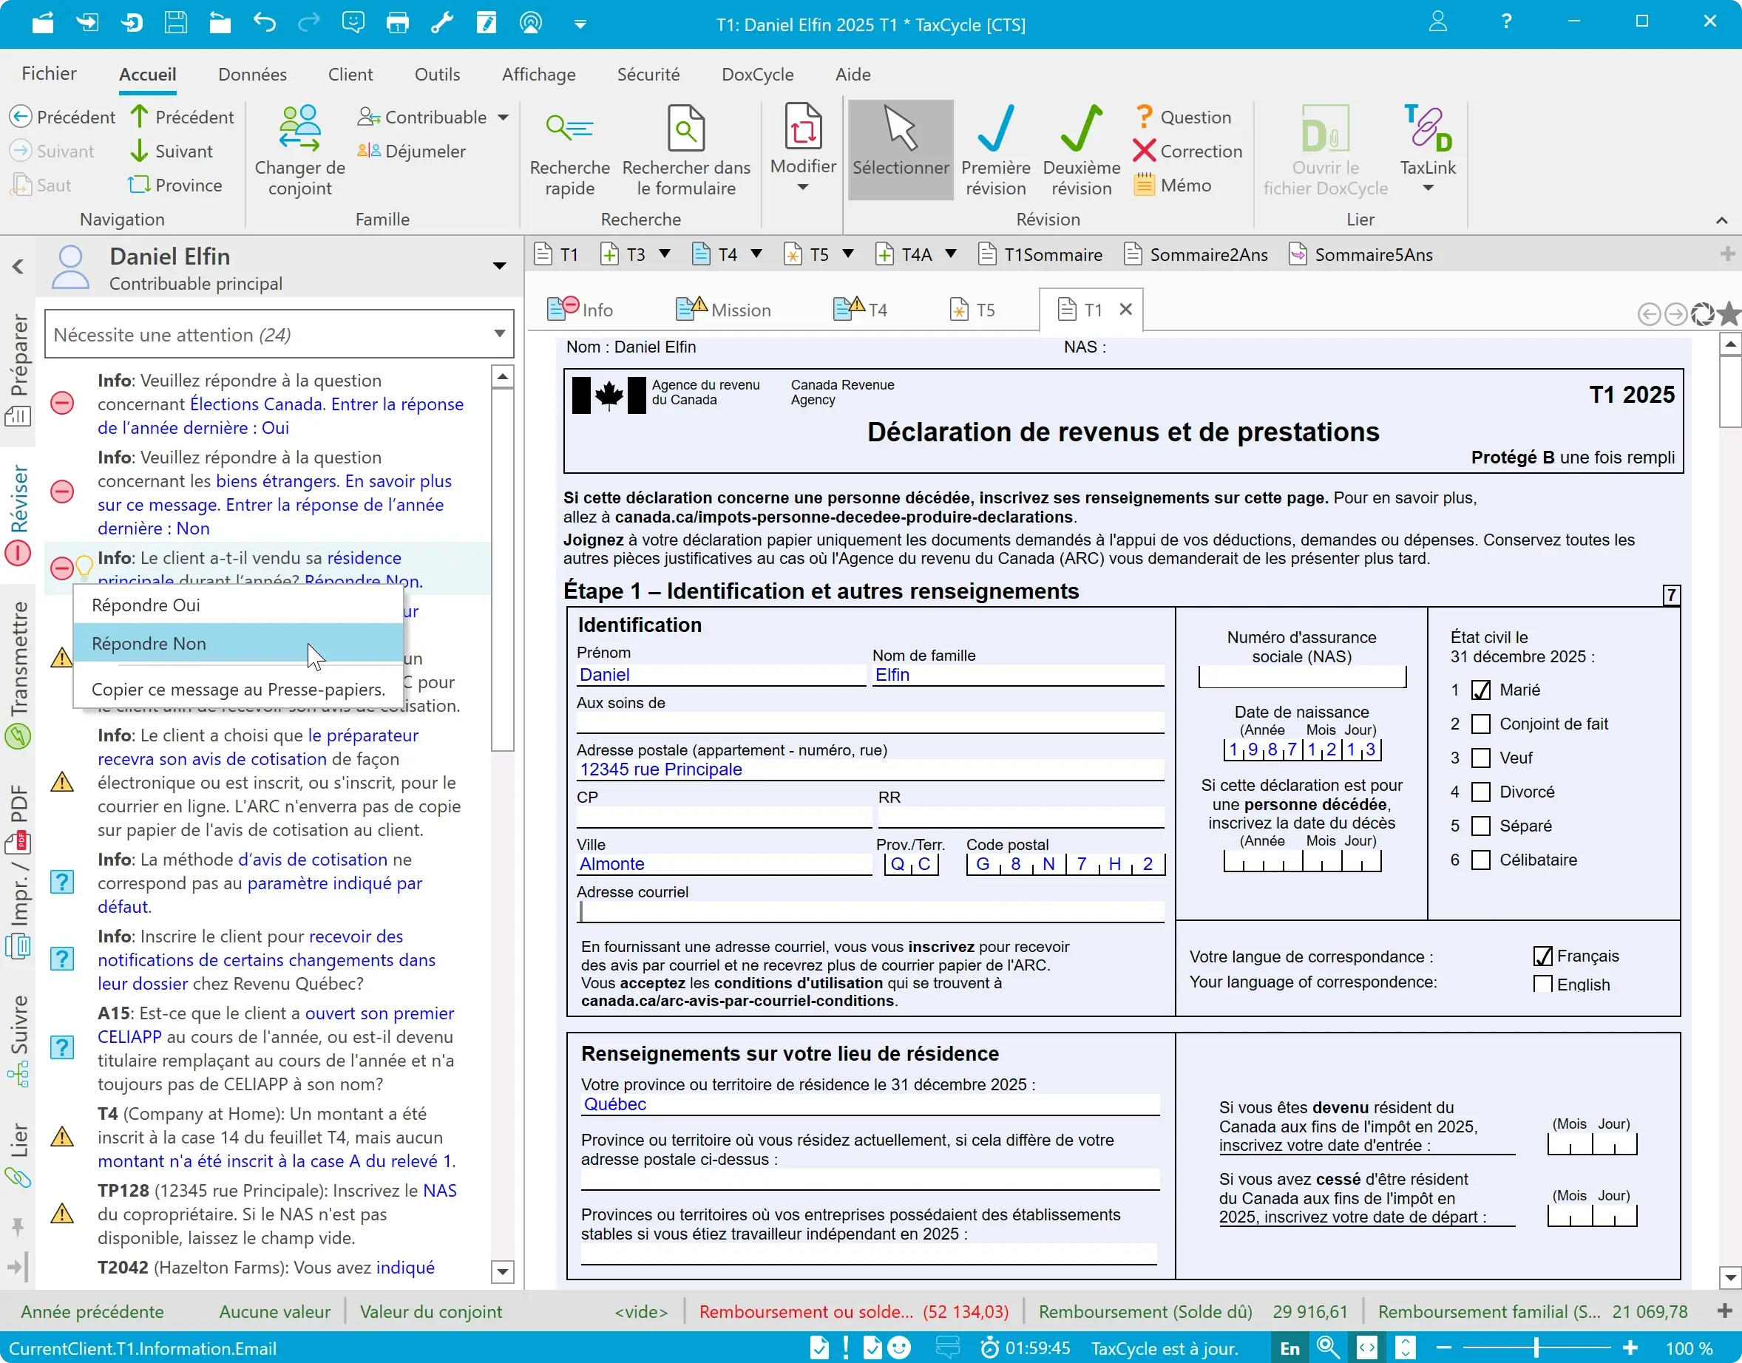Expand the Nécessite une attention dropdown

pos(500,333)
